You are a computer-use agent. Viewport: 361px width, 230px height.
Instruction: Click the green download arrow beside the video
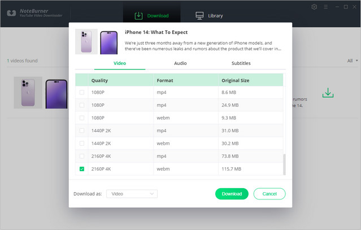click(x=328, y=93)
